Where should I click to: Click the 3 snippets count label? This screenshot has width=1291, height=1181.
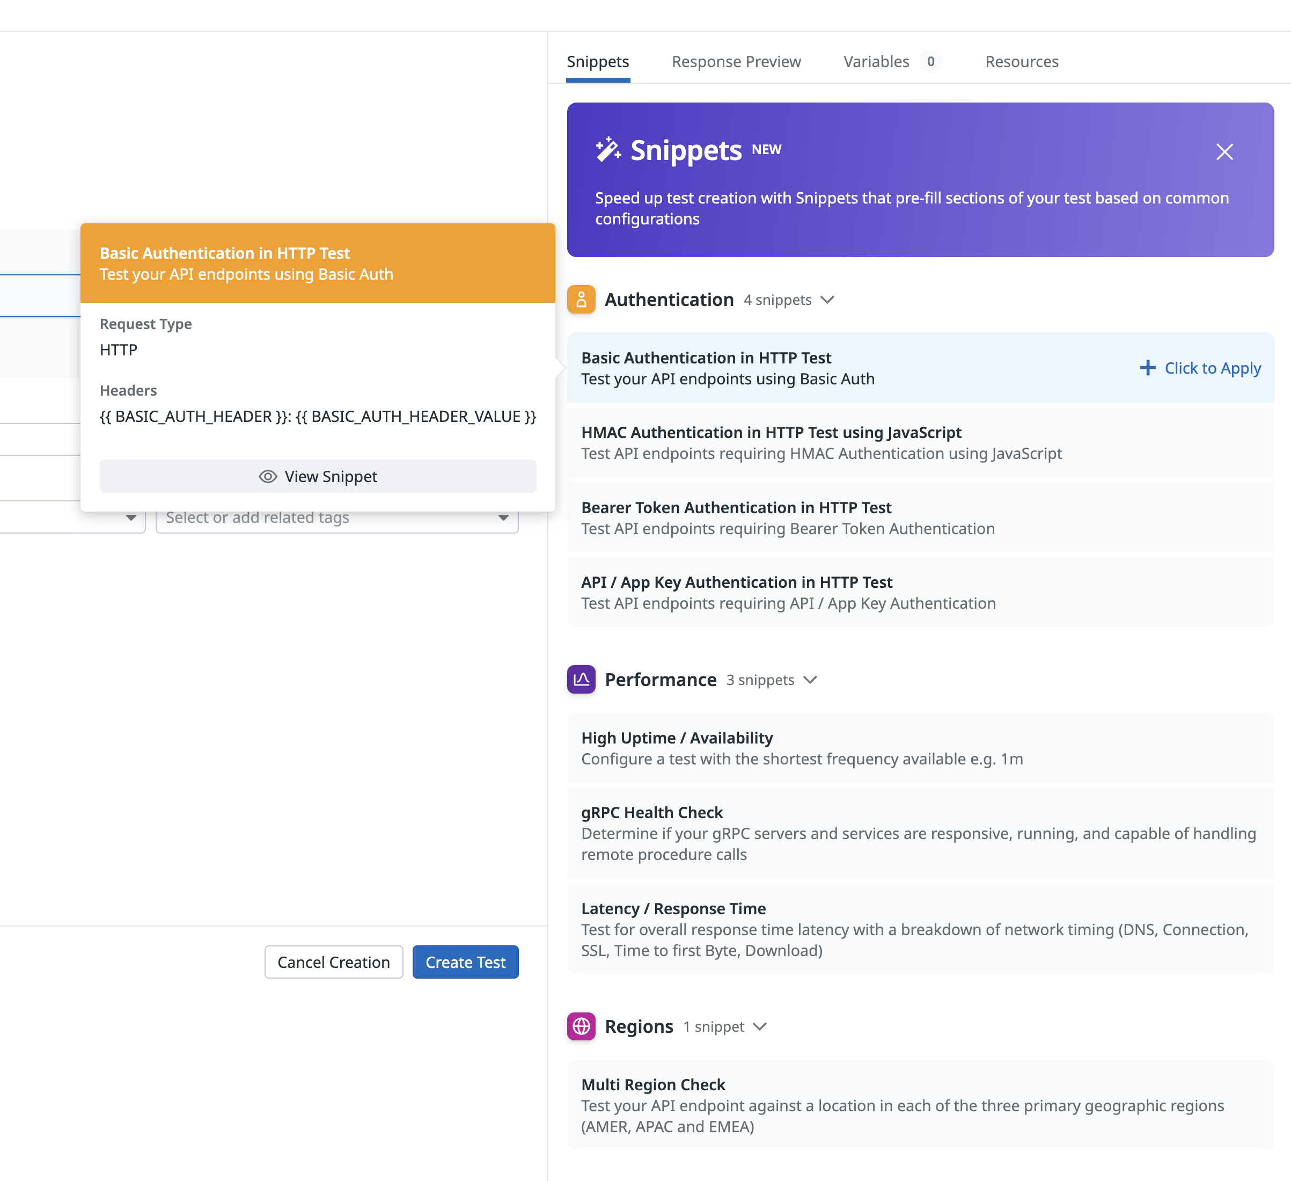click(x=760, y=680)
